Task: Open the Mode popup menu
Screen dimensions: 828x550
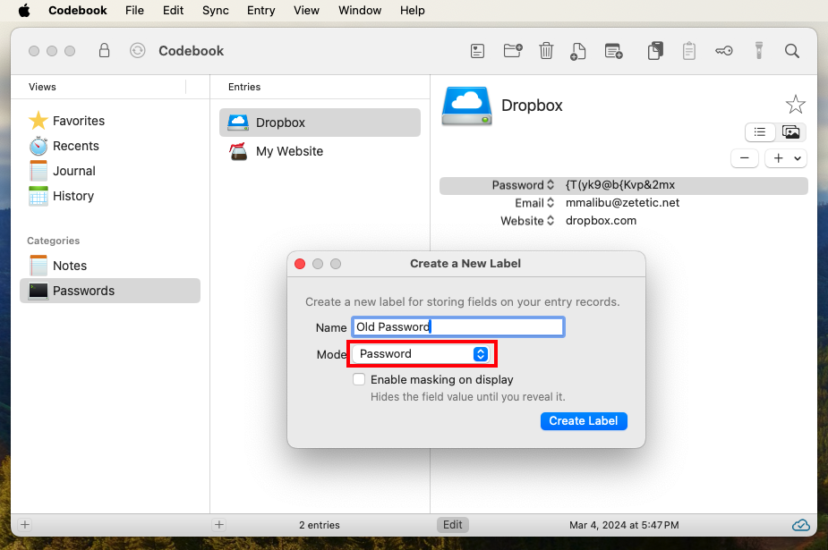Action: pyautogui.click(x=421, y=354)
